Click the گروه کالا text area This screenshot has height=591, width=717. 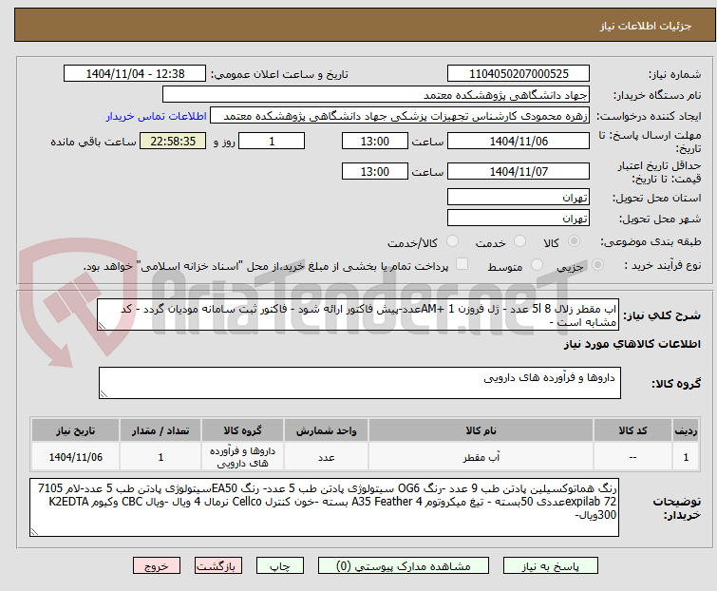pyautogui.click(x=359, y=383)
